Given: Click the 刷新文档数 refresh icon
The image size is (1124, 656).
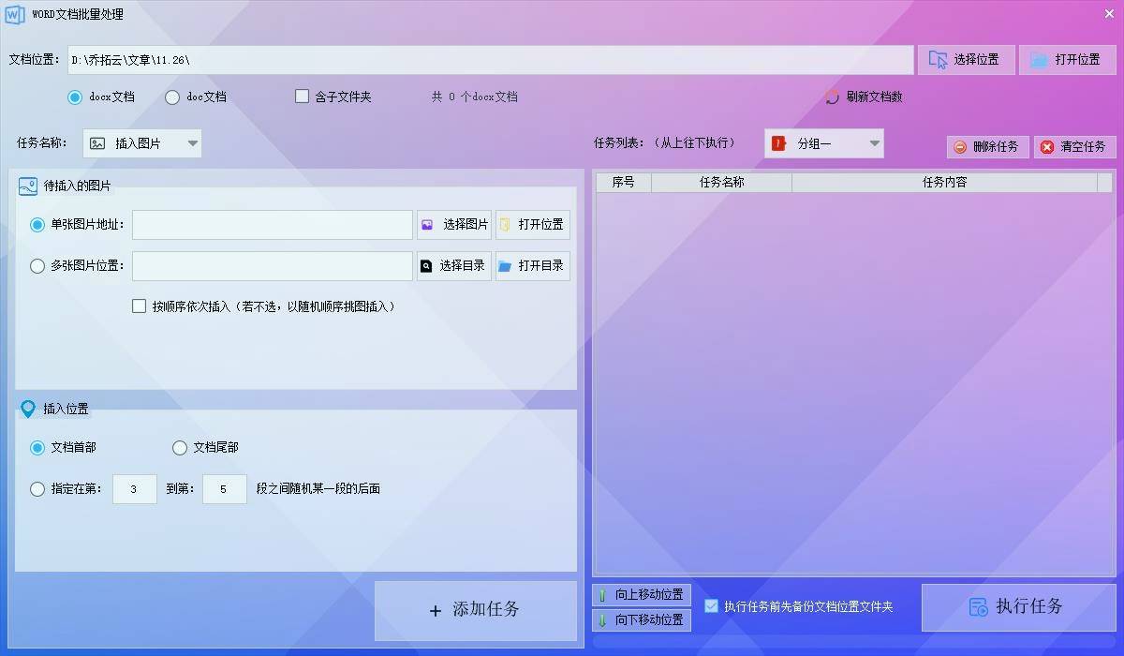Looking at the screenshot, I should (x=832, y=97).
